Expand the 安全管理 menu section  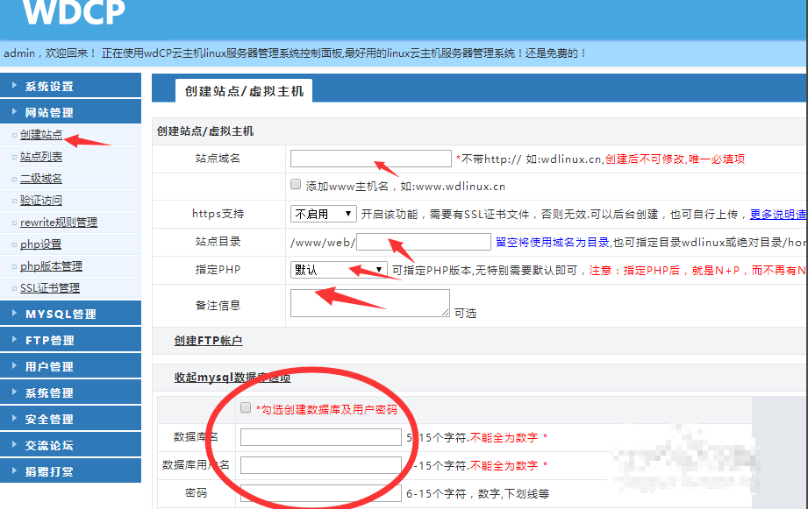click(x=49, y=420)
